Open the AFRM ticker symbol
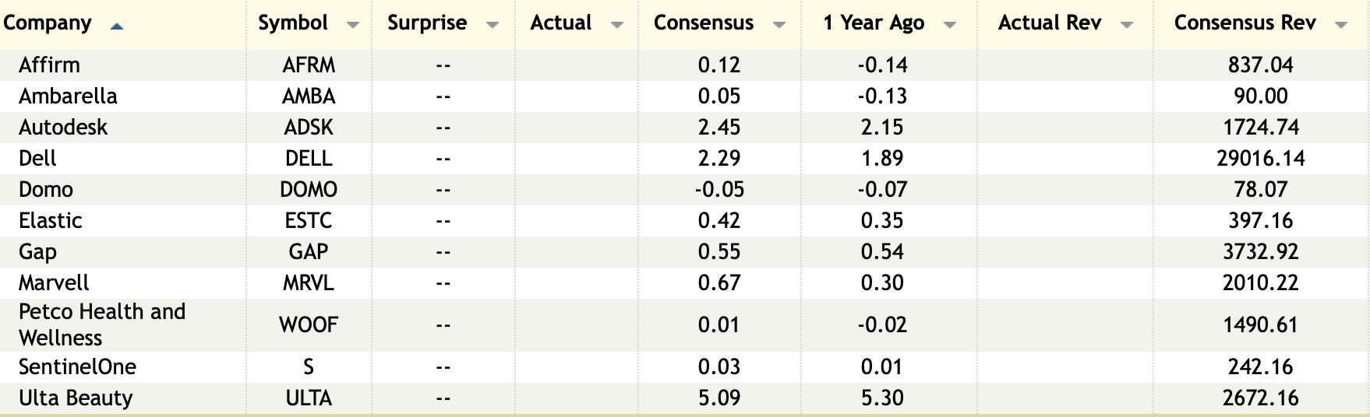The height and width of the screenshot is (417, 1370). 309,65
